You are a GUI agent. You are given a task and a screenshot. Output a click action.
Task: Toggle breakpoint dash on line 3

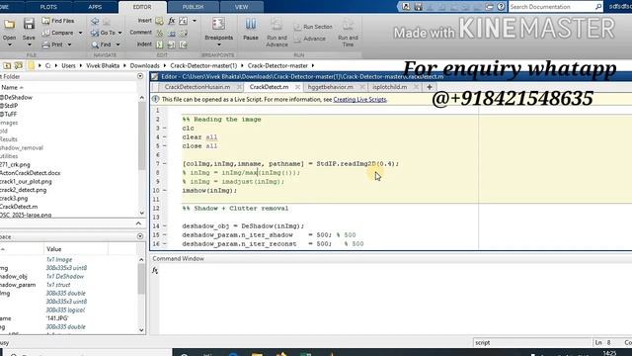(164, 129)
